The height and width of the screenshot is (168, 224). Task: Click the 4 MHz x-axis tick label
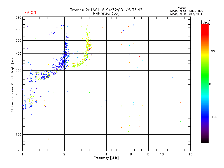pyautogui.click(x=106, y=154)
